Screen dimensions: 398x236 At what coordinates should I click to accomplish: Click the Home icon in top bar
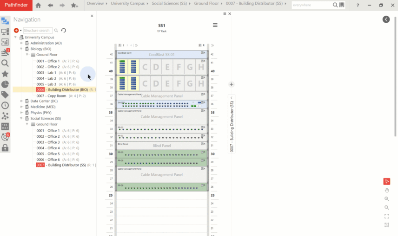click(x=38, y=5)
